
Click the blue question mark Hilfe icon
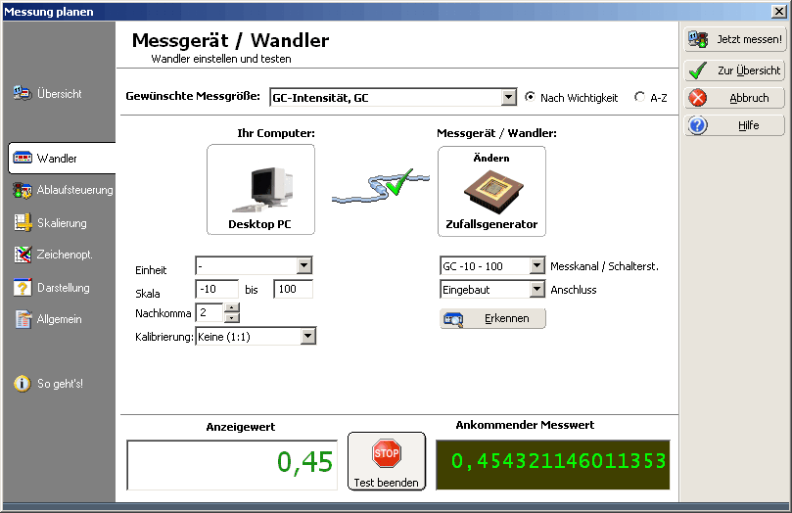(698, 125)
